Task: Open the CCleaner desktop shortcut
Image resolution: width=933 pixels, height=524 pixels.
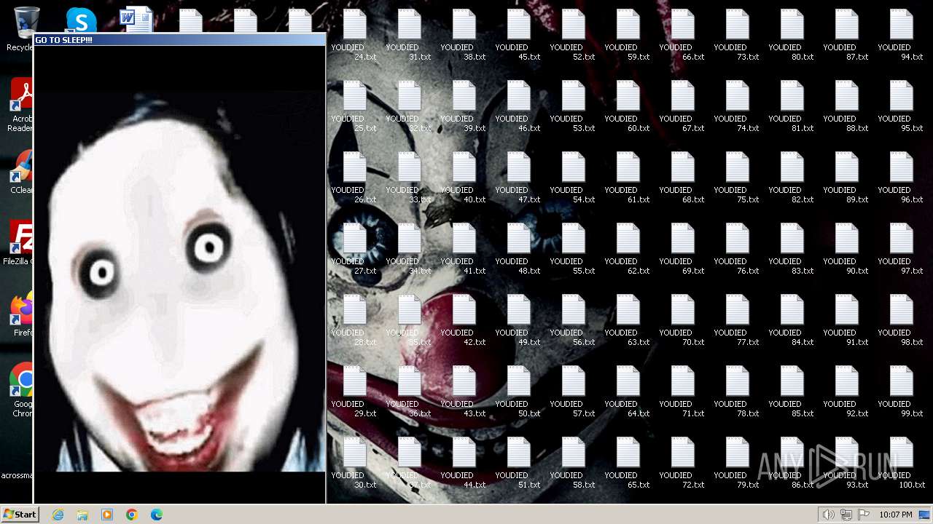Action: (x=22, y=172)
